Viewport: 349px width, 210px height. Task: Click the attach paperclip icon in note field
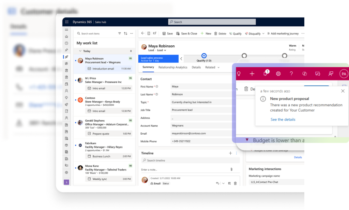pos(231,169)
